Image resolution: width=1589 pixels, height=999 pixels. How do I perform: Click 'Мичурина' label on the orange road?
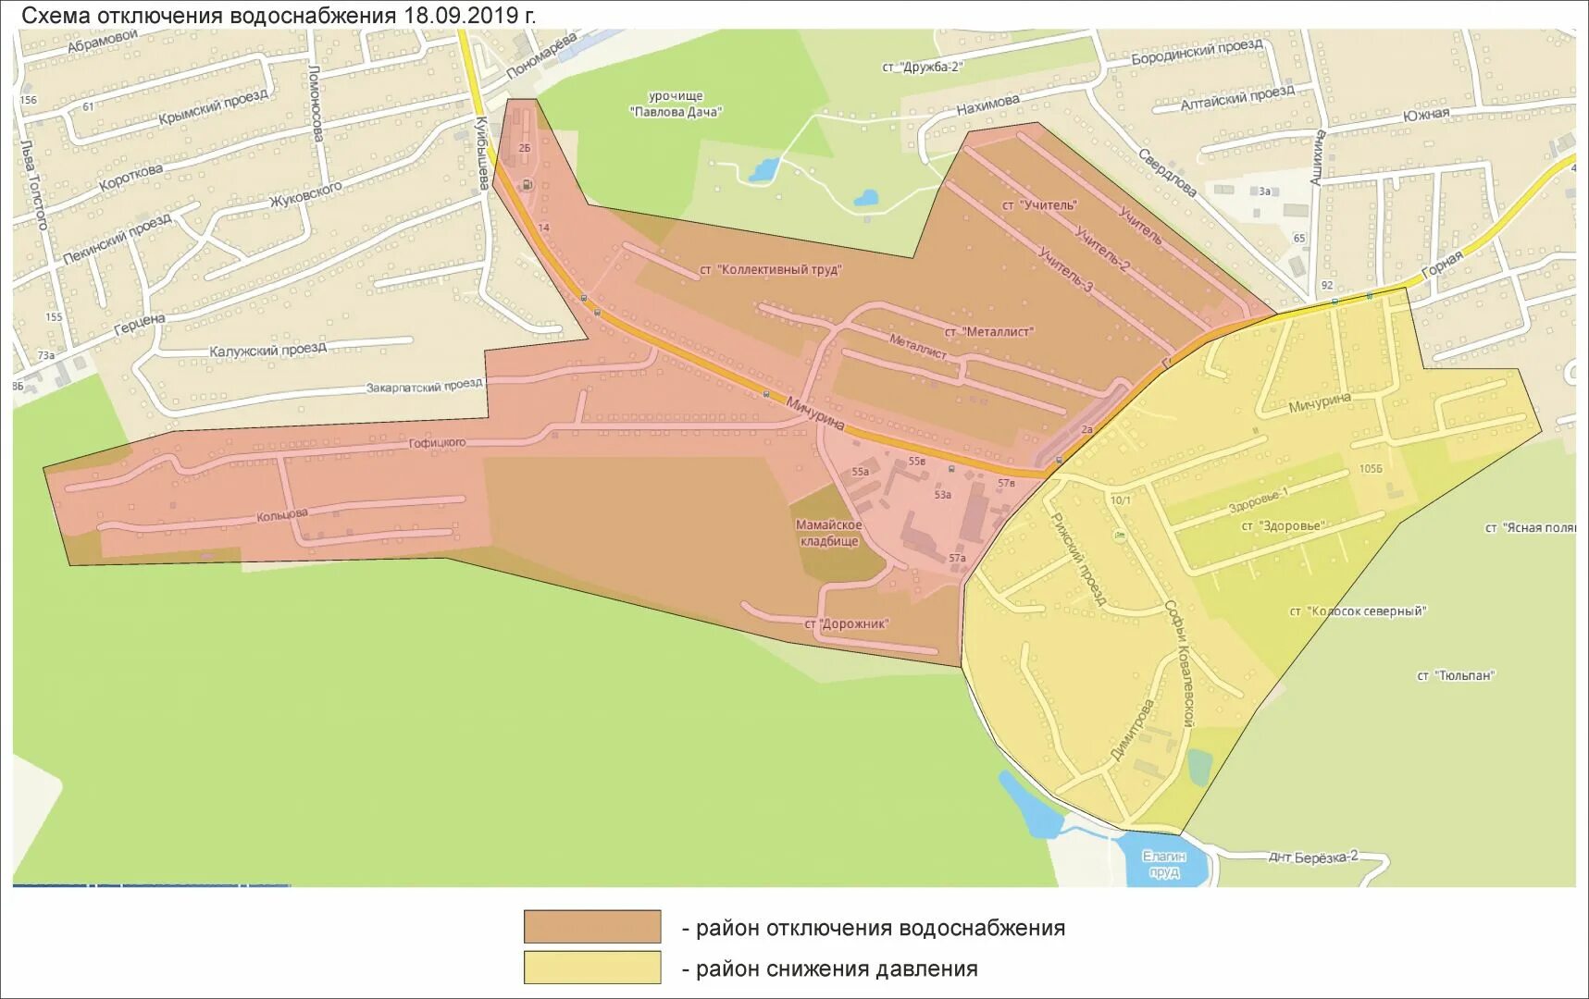(815, 413)
